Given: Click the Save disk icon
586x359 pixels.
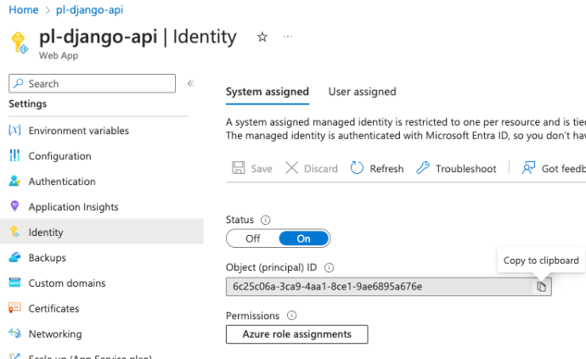Looking at the screenshot, I should click(239, 168).
